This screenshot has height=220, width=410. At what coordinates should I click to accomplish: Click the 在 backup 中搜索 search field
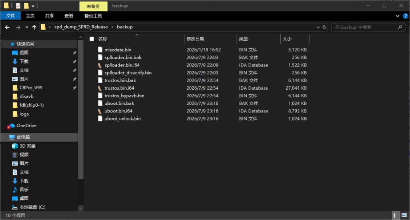tap(365, 27)
